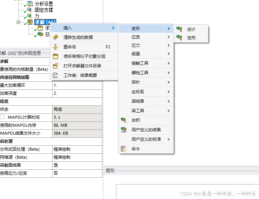This screenshot has height=199, width=259.
Task: Select 能量 in the insert submenu
Action: click(146, 54)
